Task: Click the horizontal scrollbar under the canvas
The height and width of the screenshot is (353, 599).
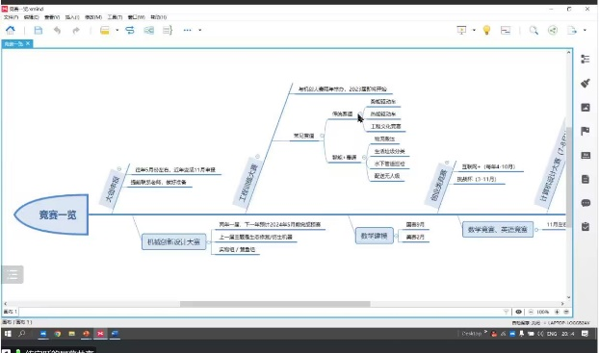Action: click(275, 304)
